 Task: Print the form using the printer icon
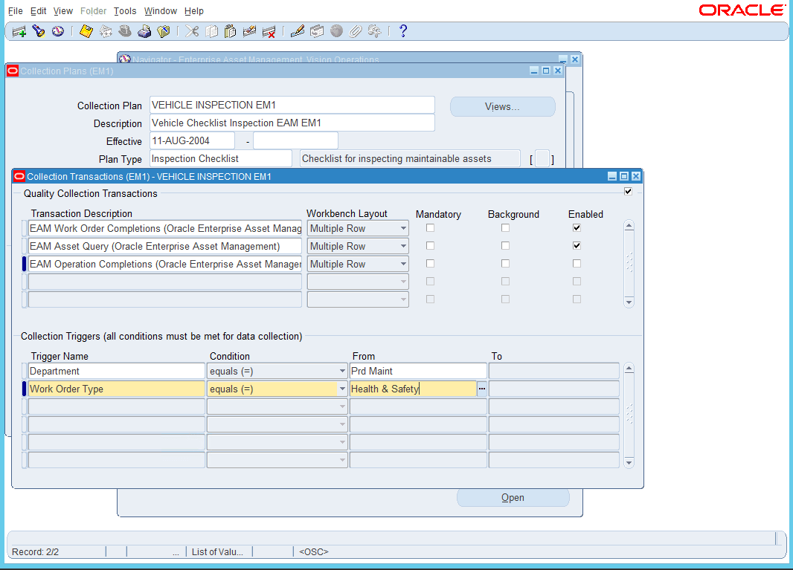pos(145,30)
